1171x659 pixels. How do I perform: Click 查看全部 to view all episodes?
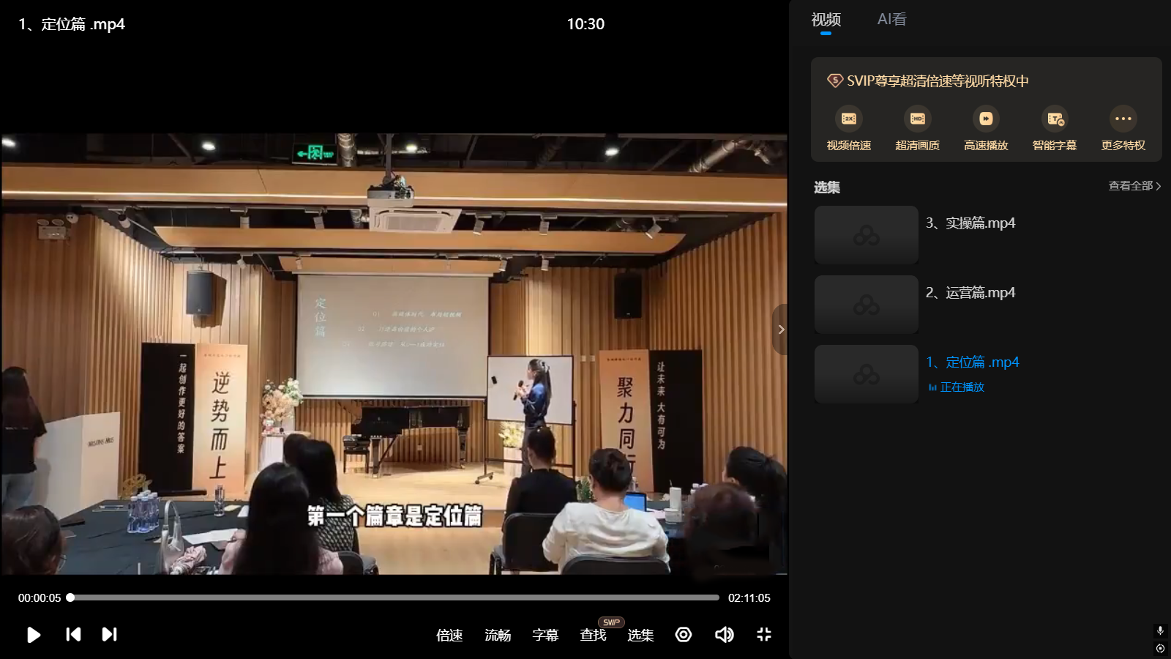pos(1134,186)
